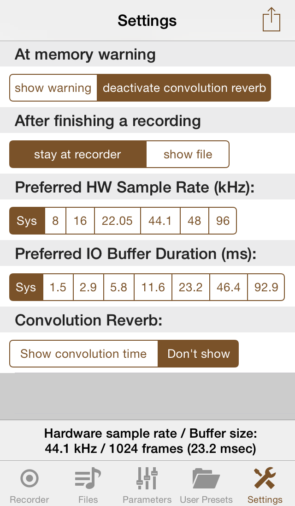Choose 23.2 ms buffer duration
Image resolution: width=295 pixels, height=506 pixels.
(190, 287)
